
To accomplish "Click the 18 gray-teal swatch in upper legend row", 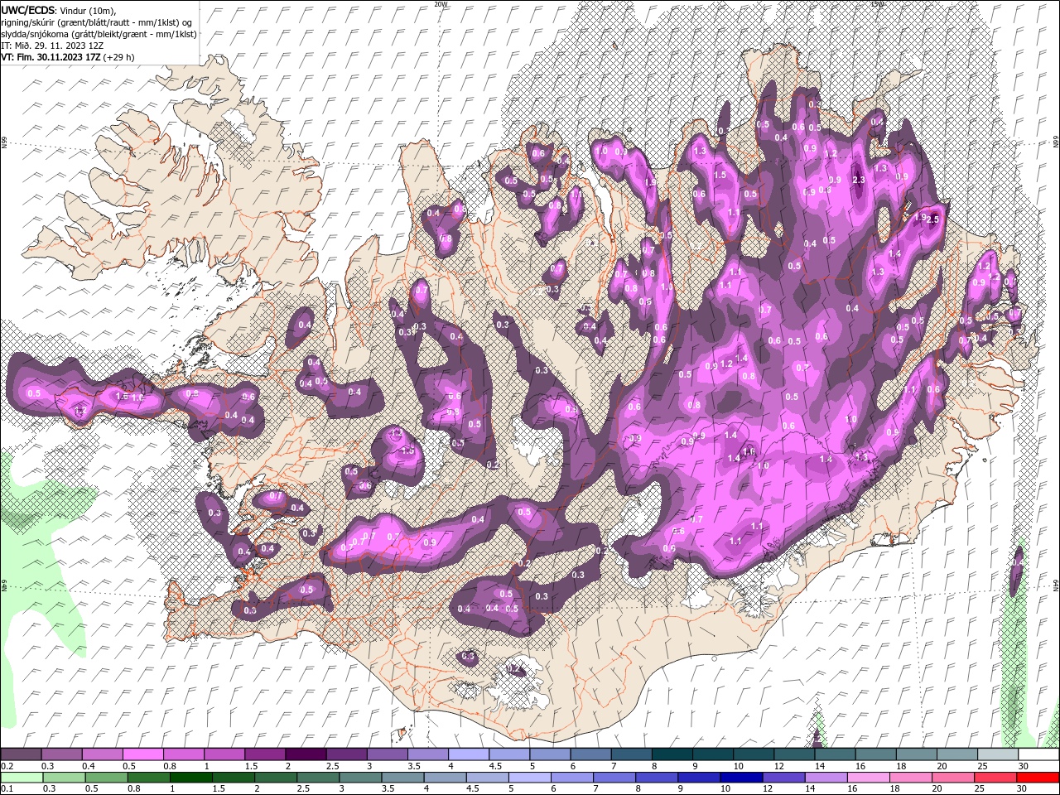I will [916, 754].
